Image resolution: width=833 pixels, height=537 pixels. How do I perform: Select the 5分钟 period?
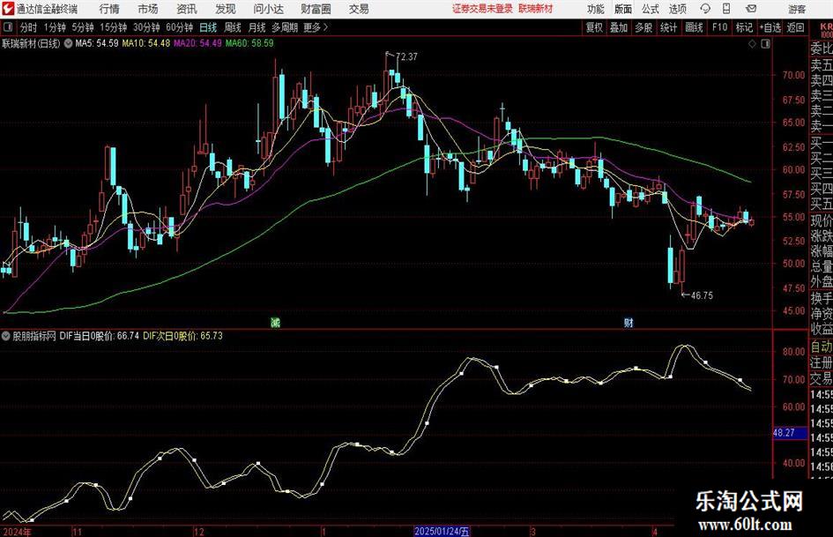pyautogui.click(x=83, y=27)
